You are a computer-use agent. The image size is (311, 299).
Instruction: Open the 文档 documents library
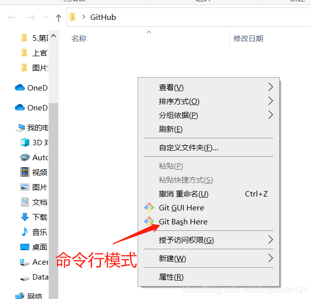tap(34, 202)
